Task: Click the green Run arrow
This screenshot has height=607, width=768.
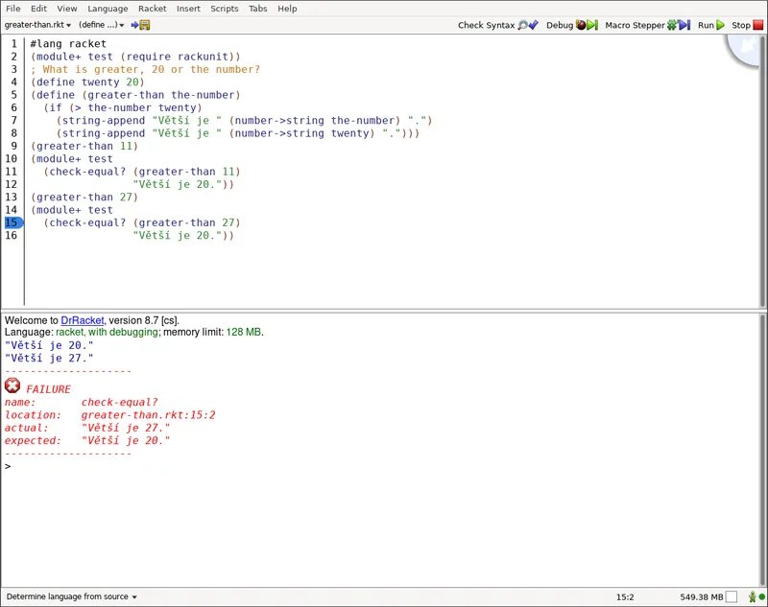Action: (720, 25)
